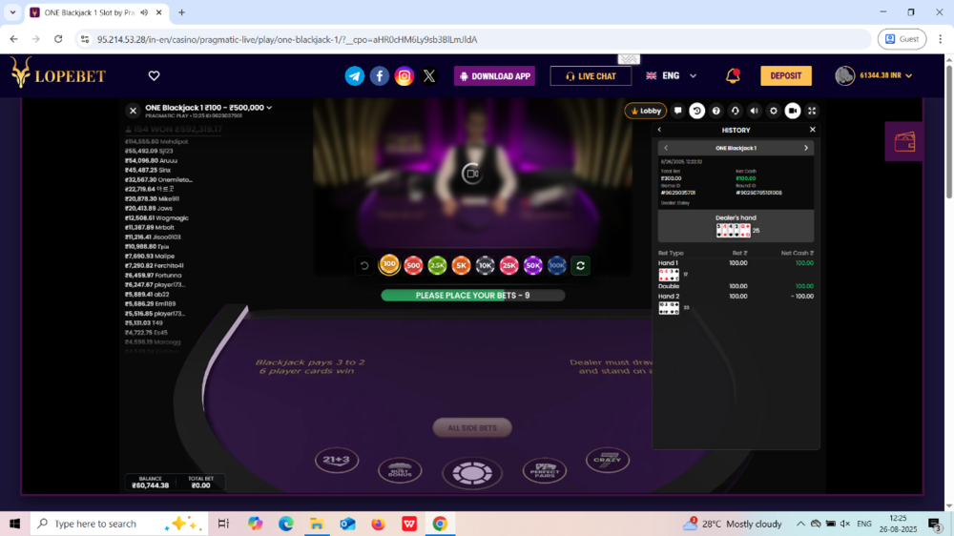
Task: Open the Instagram social link
Action: pyautogui.click(x=404, y=76)
